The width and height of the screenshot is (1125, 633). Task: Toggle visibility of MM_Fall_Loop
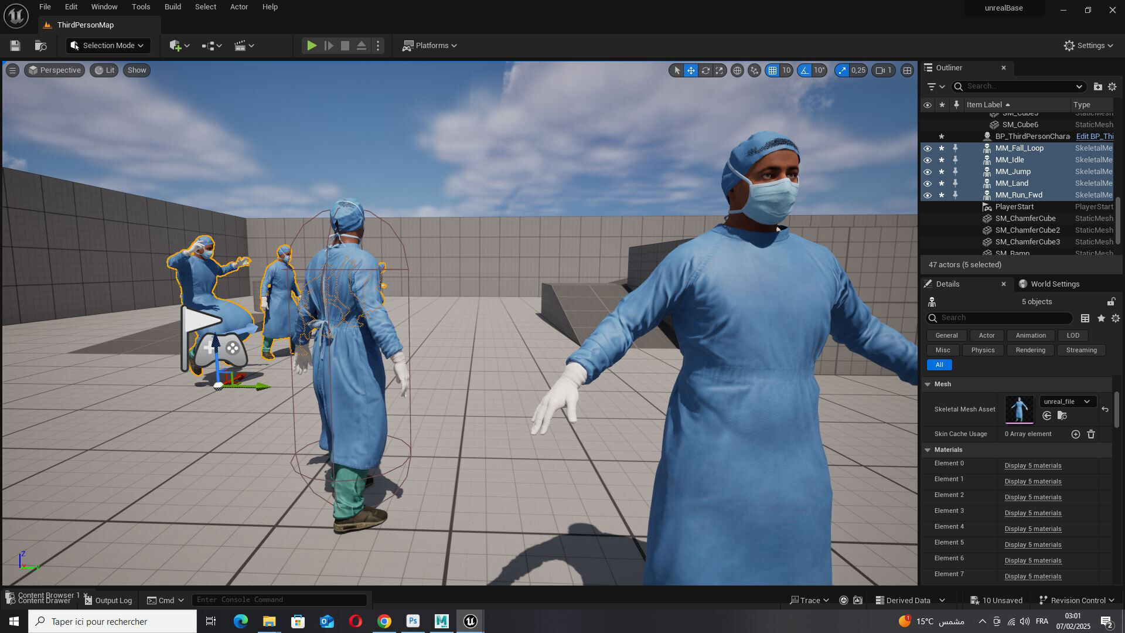pyautogui.click(x=927, y=148)
